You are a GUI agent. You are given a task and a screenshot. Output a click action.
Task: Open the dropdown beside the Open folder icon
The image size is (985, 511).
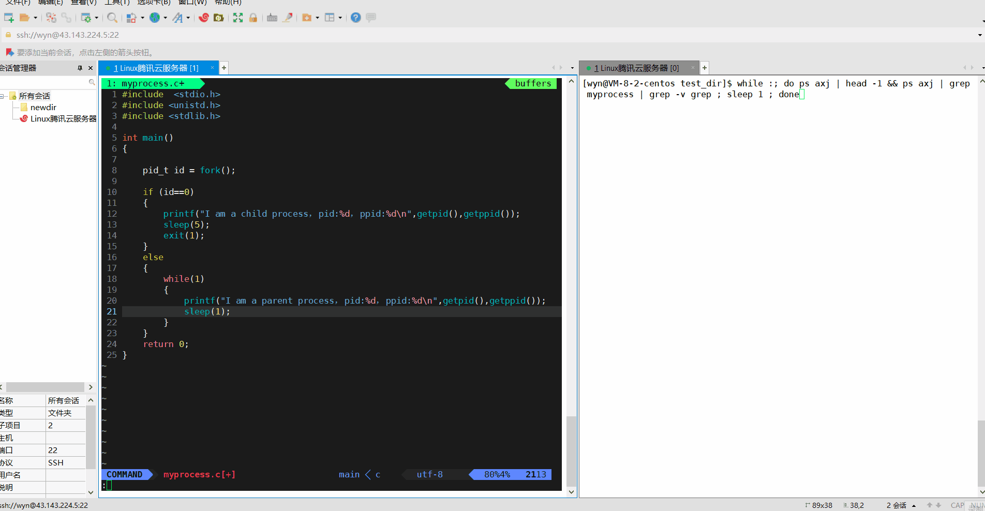[35, 18]
